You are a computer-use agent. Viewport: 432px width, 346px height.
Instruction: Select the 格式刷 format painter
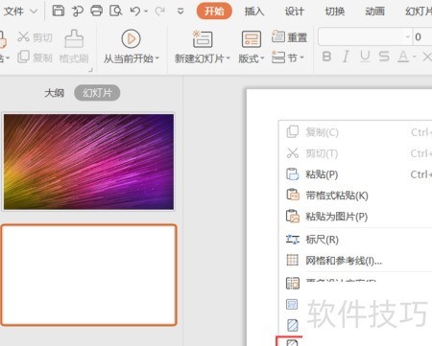coord(74,47)
